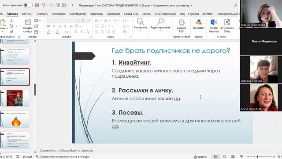The image size is (282, 159).
Task: Open the slide Layout dropdown
Action: tap(37, 21)
